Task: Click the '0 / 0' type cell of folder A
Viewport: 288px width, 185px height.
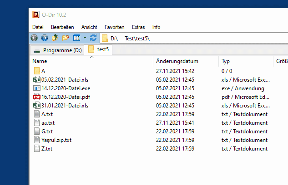Action: tap(227, 71)
